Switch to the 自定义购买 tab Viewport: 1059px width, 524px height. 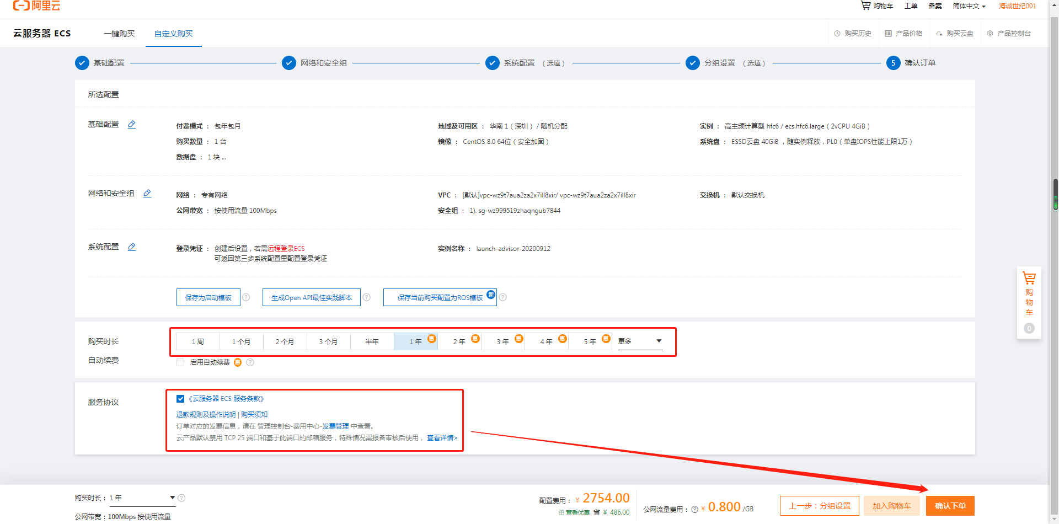point(174,34)
